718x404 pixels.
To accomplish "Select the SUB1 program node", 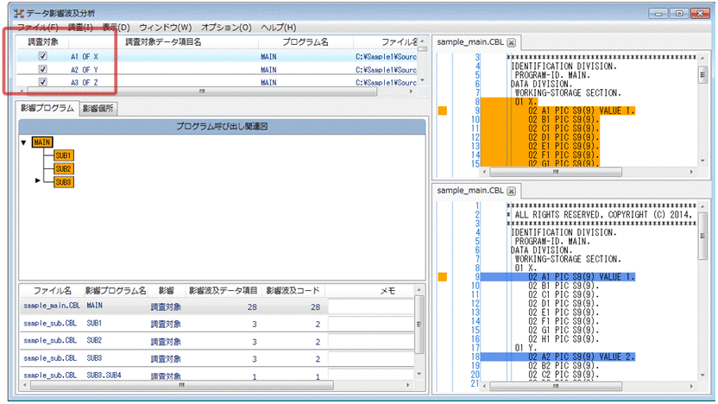I will pos(63,155).
